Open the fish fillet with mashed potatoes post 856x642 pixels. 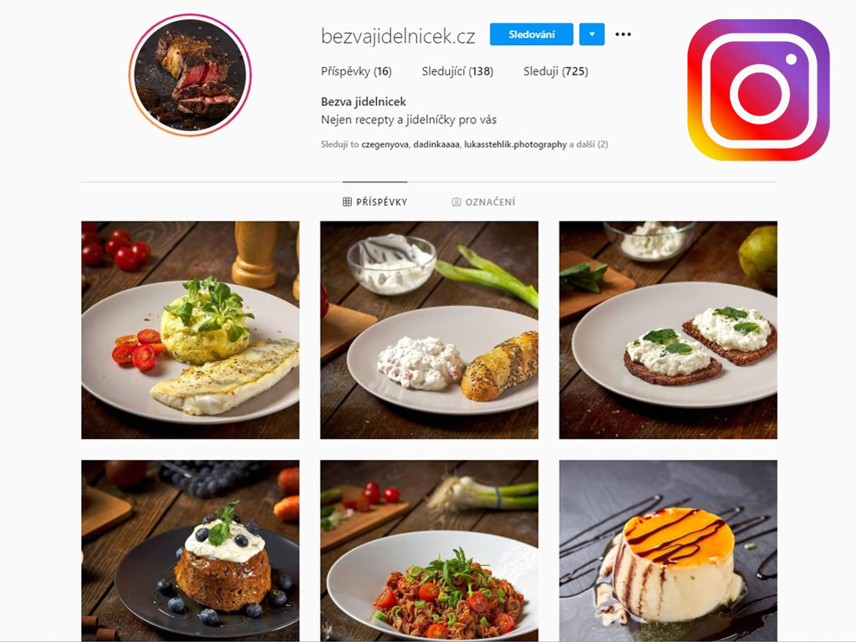(x=191, y=329)
